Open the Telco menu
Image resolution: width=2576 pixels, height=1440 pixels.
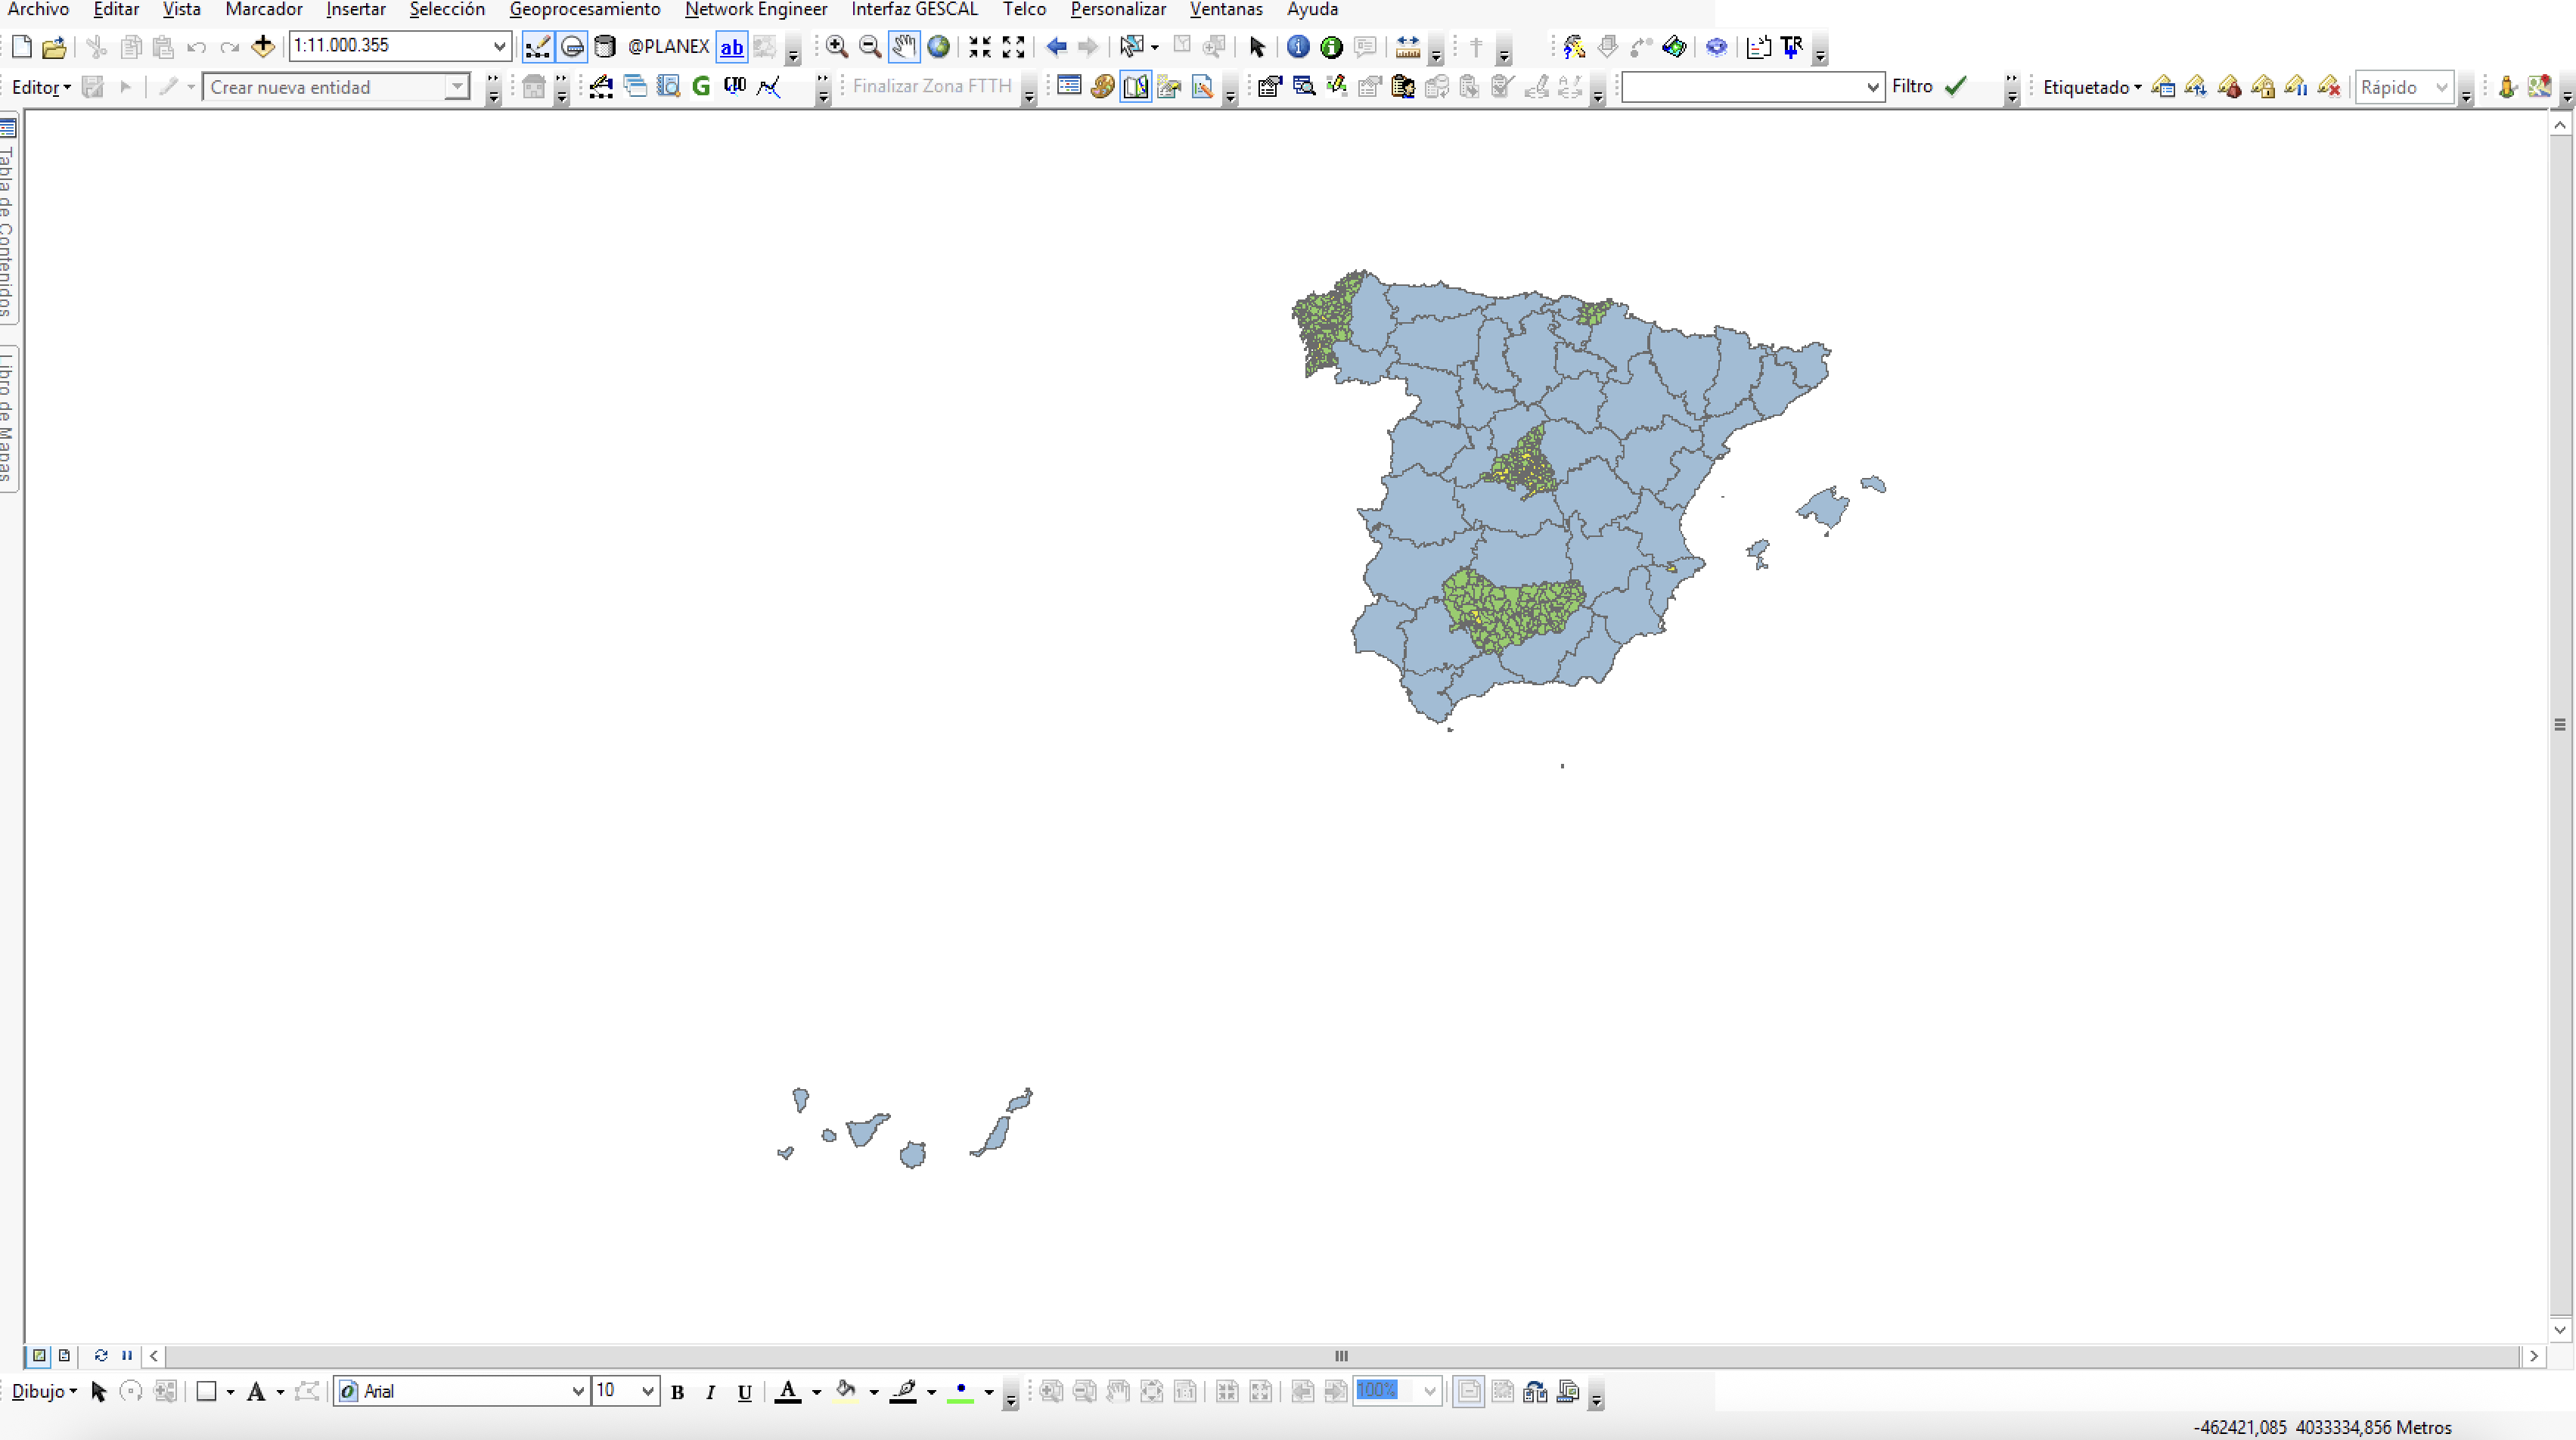1024,9
